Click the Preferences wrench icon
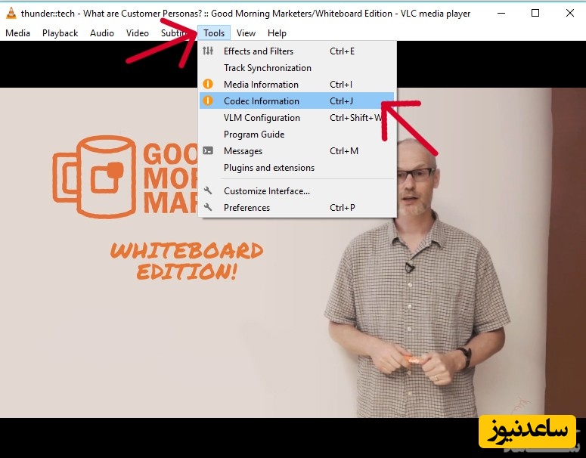Image resolution: width=586 pixels, height=458 pixels. click(208, 208)
